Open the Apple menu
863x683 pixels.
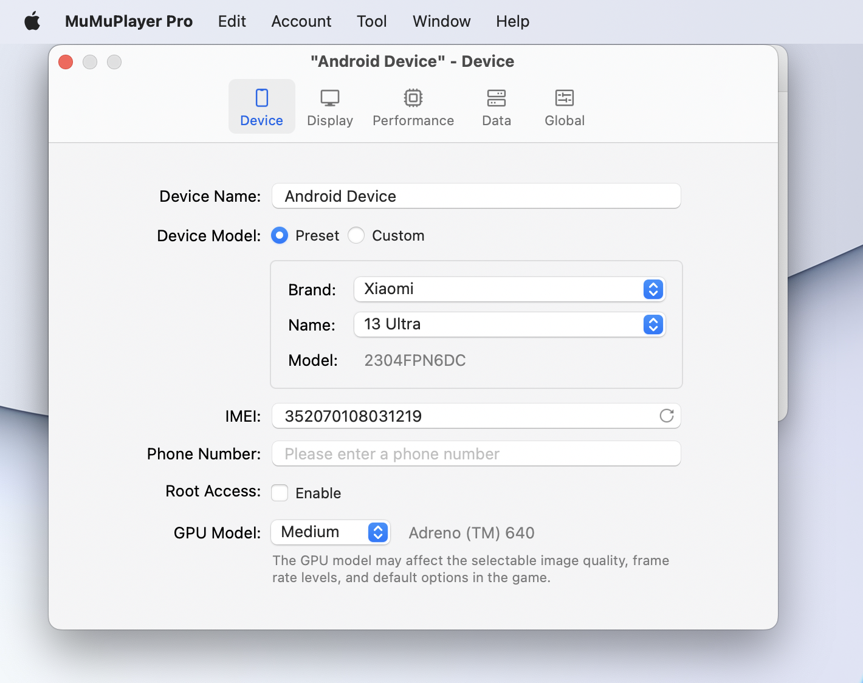32,22
